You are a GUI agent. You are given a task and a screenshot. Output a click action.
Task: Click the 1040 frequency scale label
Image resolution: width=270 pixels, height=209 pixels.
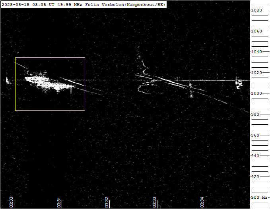[256, 51]
